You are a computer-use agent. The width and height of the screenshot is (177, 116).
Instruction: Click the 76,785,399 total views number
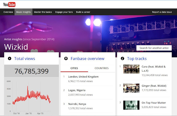click(x=32, y=71)
